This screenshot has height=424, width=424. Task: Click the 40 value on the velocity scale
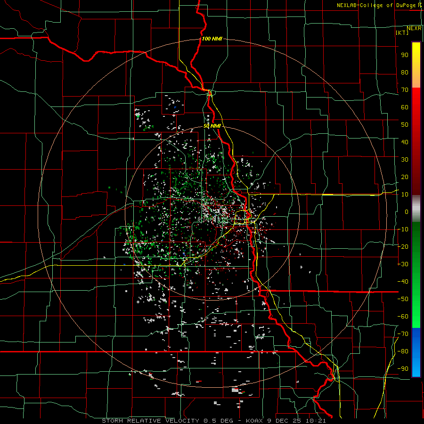pyautogui.click(x=405, y=142)
